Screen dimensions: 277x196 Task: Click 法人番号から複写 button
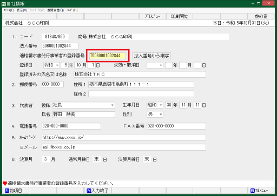pos(151,56)
